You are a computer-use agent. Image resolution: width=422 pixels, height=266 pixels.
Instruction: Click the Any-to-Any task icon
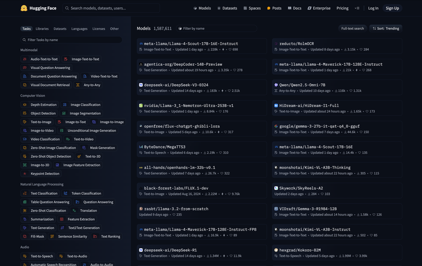[78, 85]
